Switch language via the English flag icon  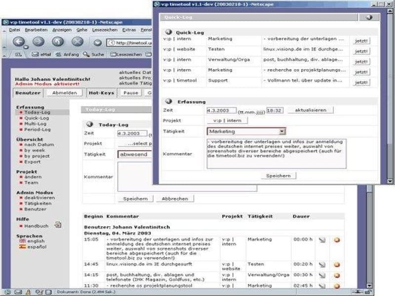pos(22,241)
